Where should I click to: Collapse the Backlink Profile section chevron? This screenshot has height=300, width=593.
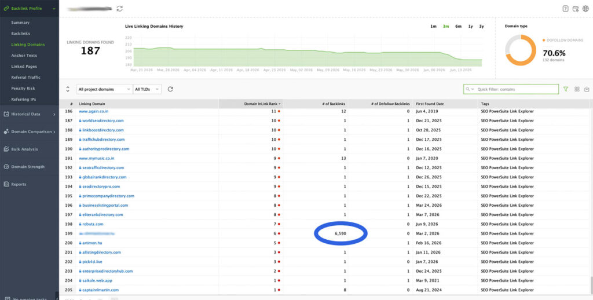[54, 8]
